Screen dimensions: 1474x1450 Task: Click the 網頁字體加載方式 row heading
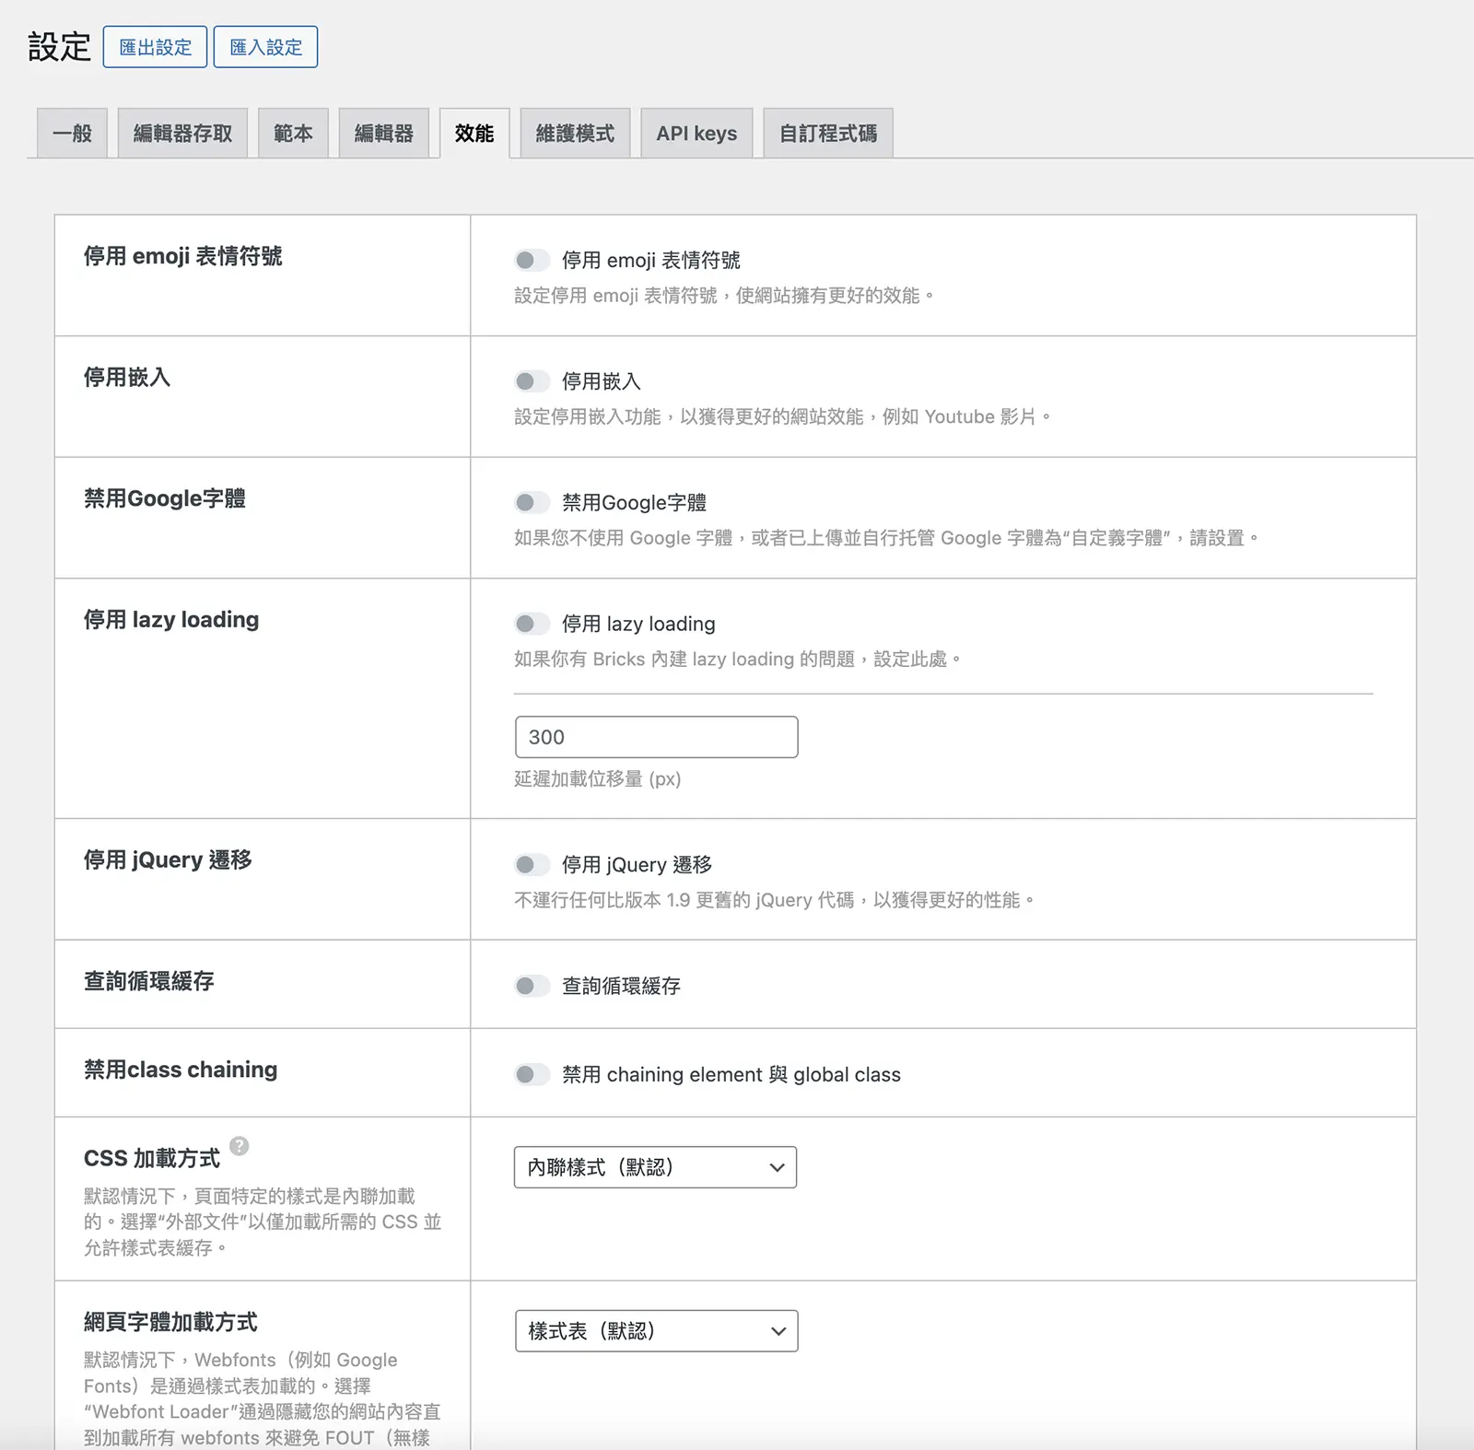pyautogui.click(x=170, y=1322)
